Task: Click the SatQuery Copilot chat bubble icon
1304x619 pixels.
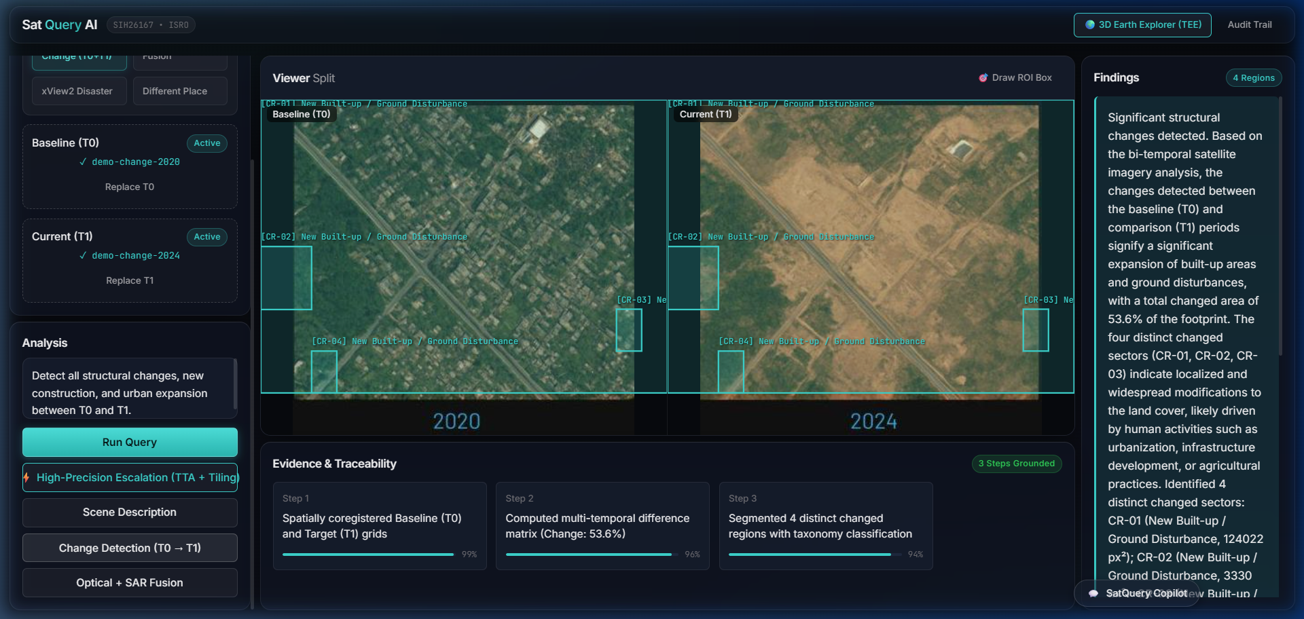Action: (1093, 593)
